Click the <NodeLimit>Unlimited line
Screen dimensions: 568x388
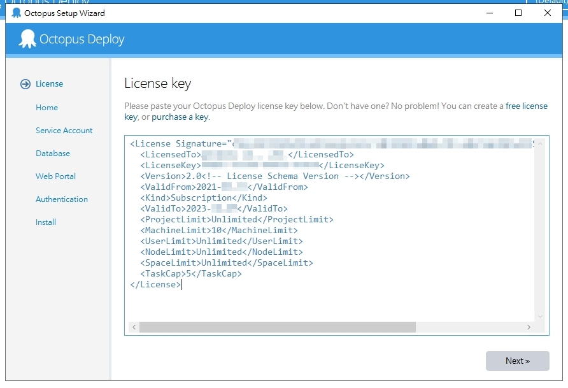click(x=222, y=252)
